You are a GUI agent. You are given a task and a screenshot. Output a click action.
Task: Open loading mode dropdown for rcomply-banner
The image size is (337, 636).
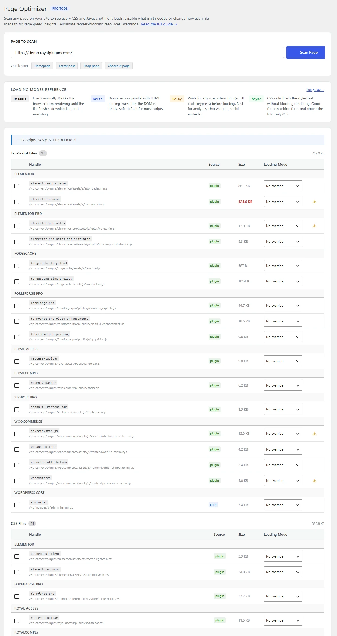(x=283, y=385)
